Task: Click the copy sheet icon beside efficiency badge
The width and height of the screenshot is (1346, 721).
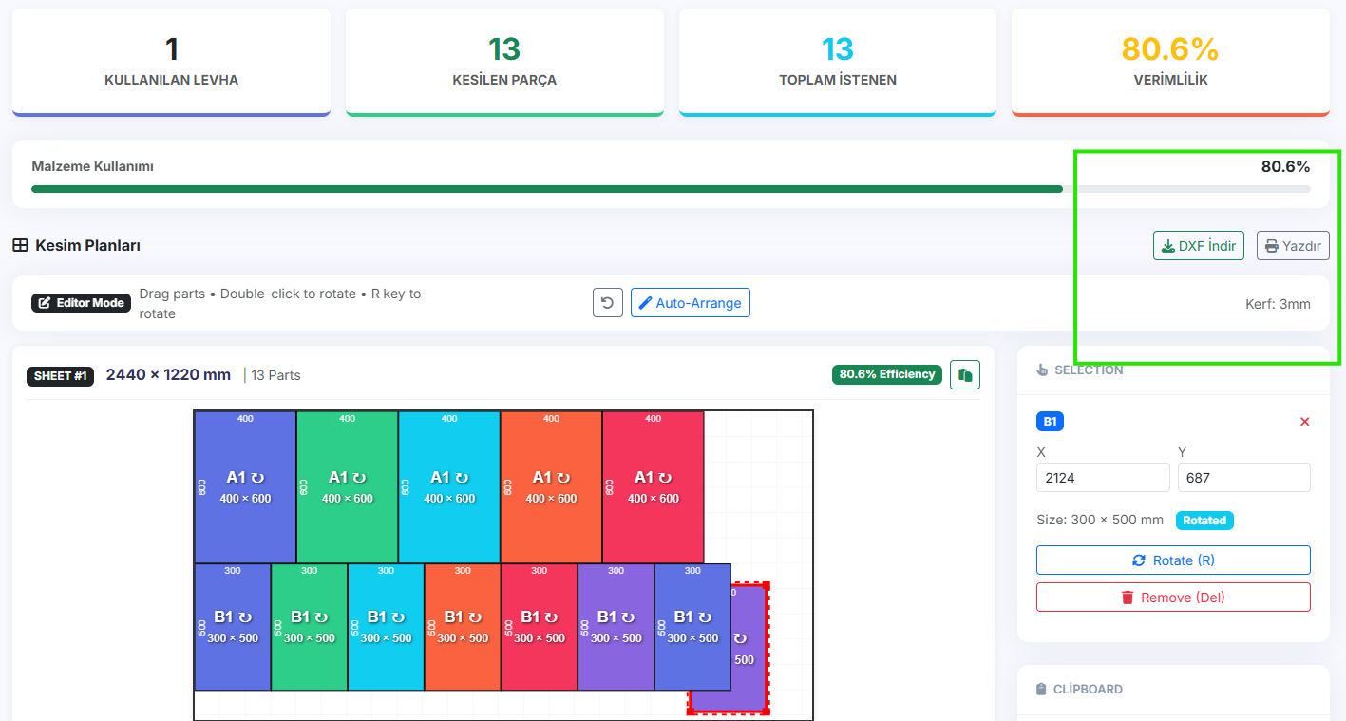Action: click(965, 375)
